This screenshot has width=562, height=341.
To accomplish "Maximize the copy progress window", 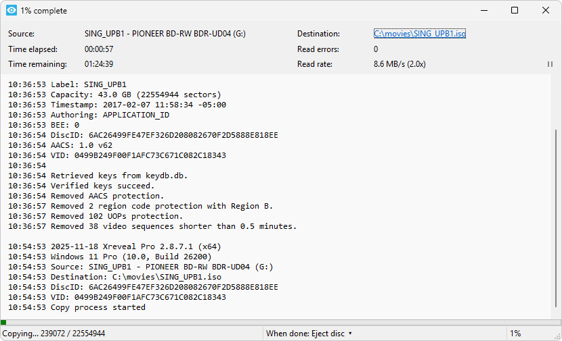I will coord(515,11).
